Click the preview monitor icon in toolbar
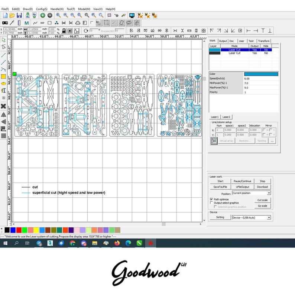Viewport: 295px width, 295px height. pyautogui.click(x=132, y=16)
